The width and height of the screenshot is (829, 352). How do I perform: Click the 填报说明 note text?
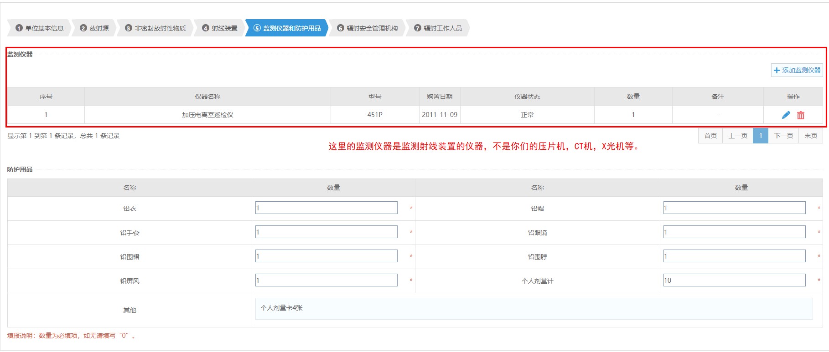point(72,336)
